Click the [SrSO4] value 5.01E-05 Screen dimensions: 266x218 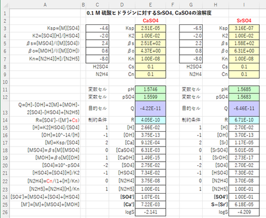(x=244, y=150)
